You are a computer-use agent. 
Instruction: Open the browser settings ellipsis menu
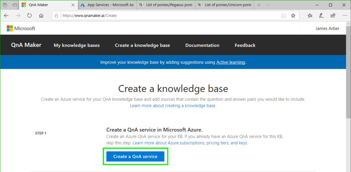point(345,16)
